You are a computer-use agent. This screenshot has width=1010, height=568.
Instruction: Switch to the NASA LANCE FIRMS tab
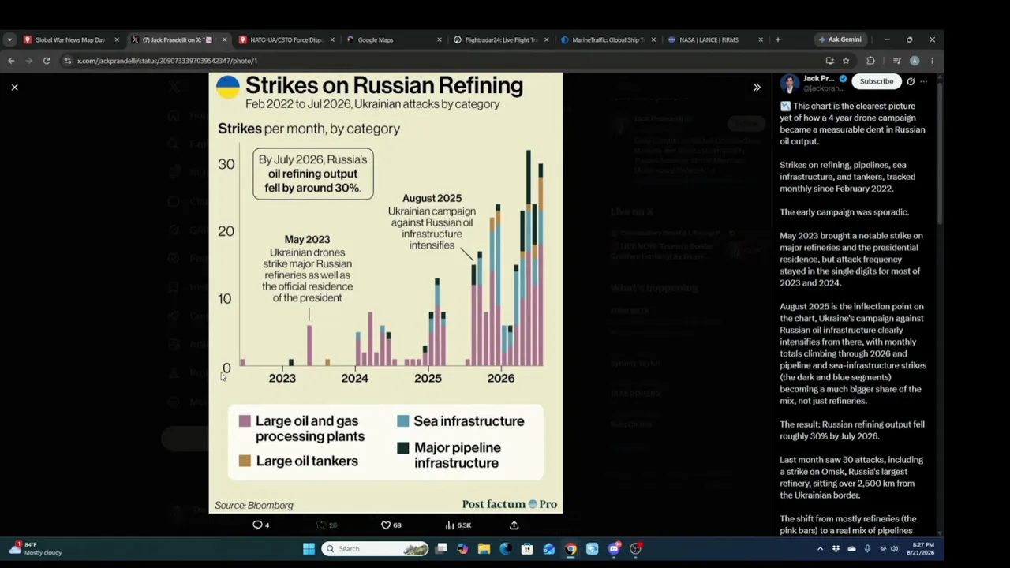tap(716, 39)
